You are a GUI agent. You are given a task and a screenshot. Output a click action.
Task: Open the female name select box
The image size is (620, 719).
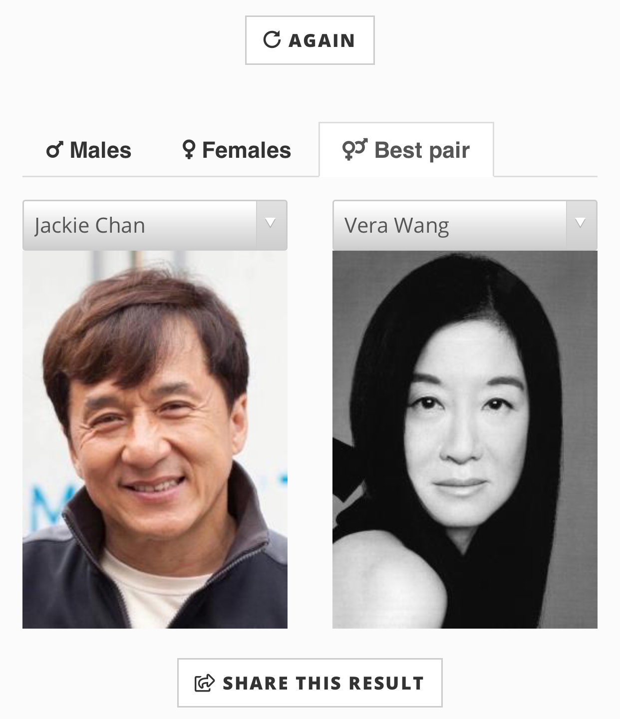pyautogui.click(x=465, y=225)
